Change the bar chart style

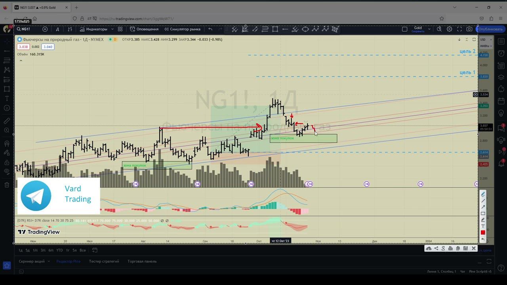click(x=70, y=29)
